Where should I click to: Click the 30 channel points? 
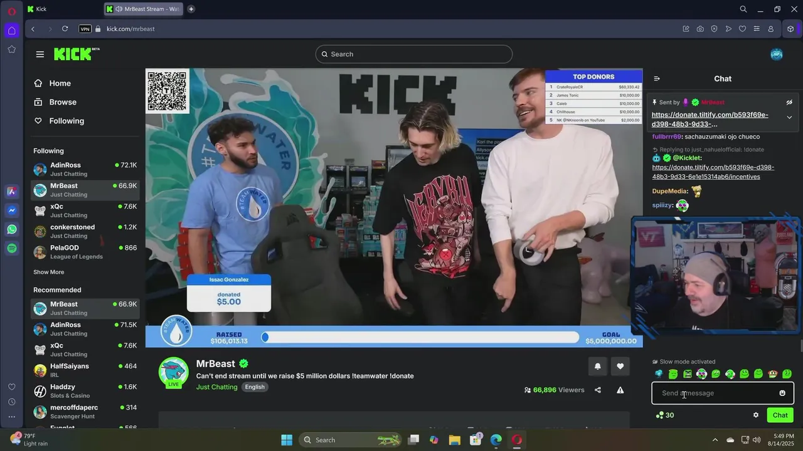665,415
